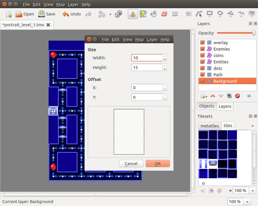The height and width of the screenshot is (206, 258).
Task: Open the tileset tabs dropdown arrow
Action: point(252,126)
